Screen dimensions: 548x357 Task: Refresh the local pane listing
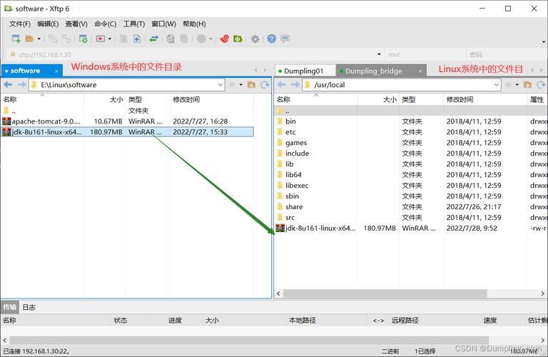coord(265,85)
